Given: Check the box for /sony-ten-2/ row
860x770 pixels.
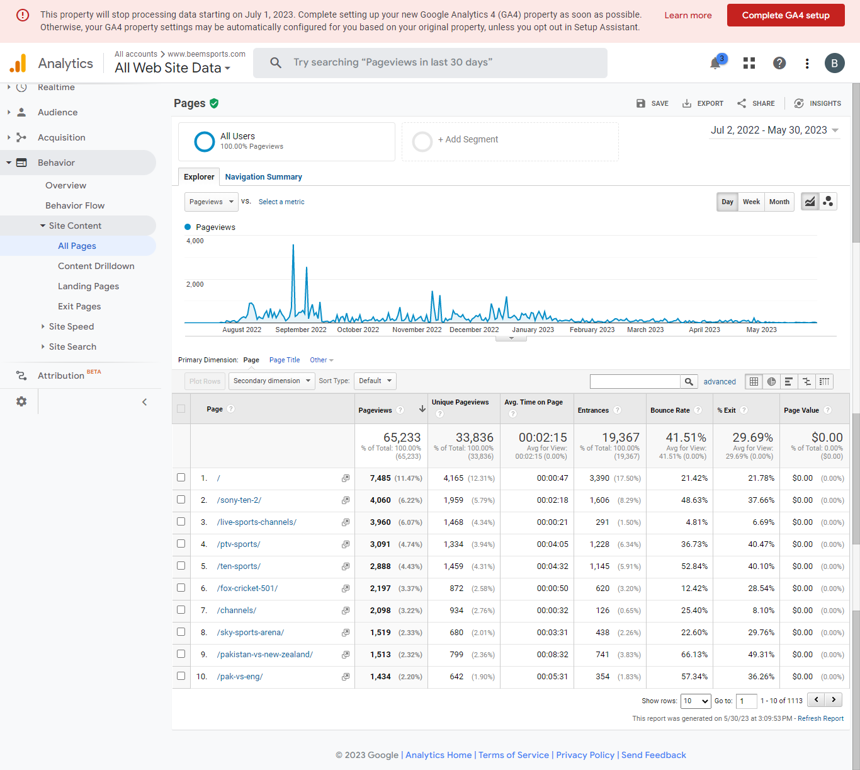Looking at the screenshot, I should (181, 500).
